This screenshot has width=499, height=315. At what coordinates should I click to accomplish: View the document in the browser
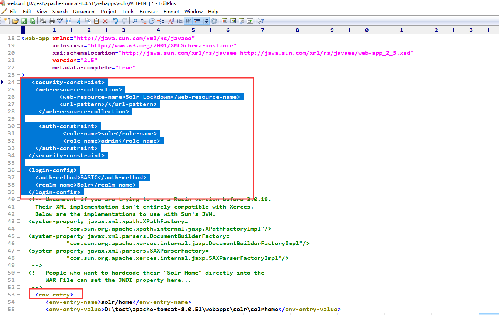click(x=69, y=21)
